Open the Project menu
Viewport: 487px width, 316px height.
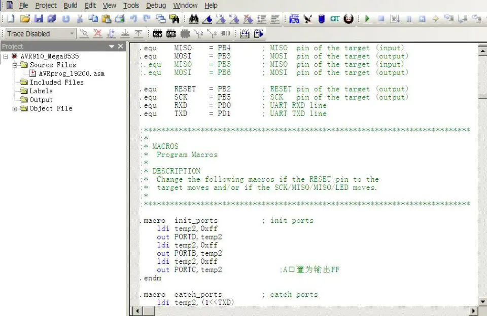coord(46,5)
